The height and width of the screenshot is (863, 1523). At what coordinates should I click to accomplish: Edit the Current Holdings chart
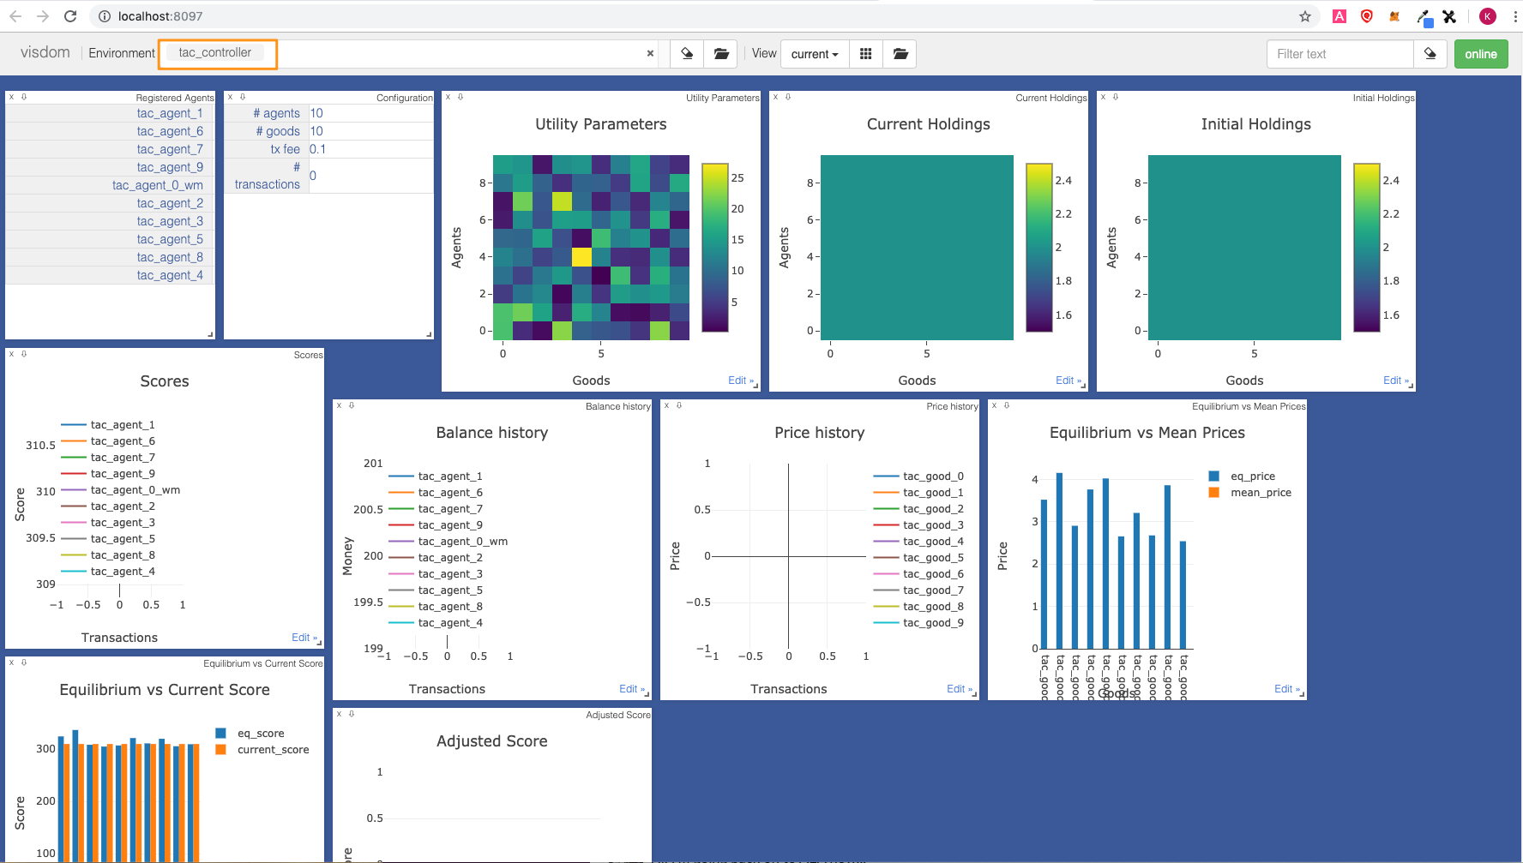pyautogui.click(x=1068, y=381)
